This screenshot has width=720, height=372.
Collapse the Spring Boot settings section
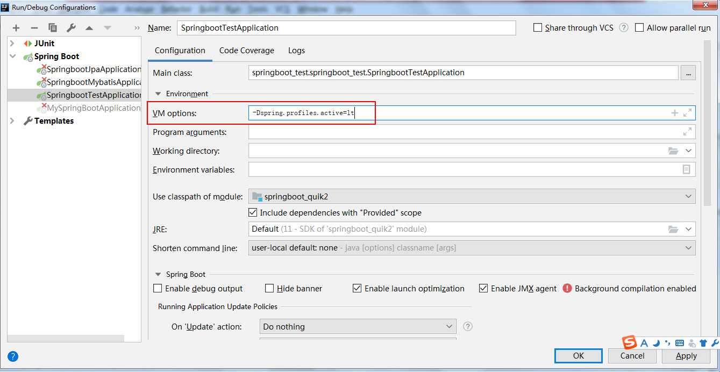click(x=158, y=274)
